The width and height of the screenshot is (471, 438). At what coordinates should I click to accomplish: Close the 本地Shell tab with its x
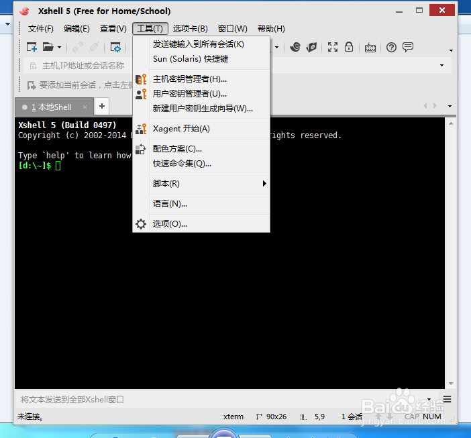85,107
